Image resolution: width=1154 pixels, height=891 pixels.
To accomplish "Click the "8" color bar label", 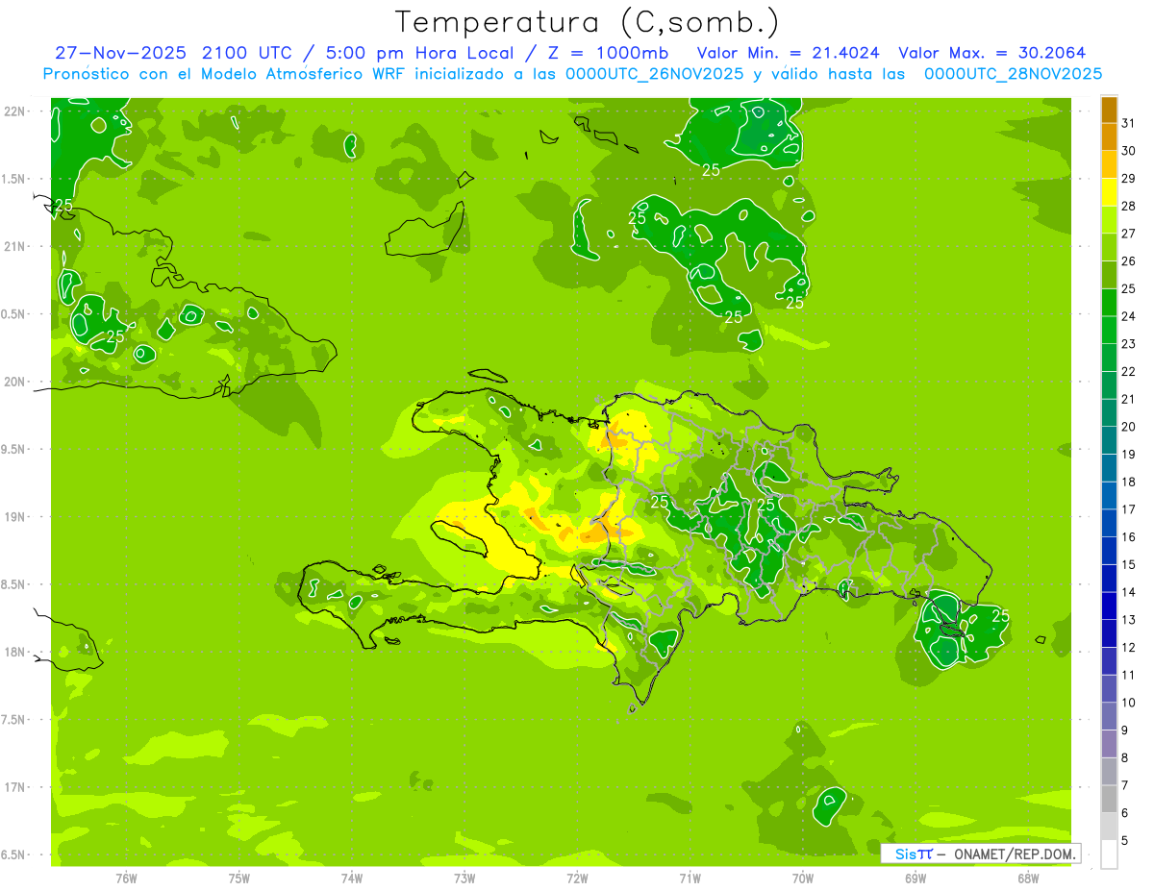I will tap(1125, 757).
